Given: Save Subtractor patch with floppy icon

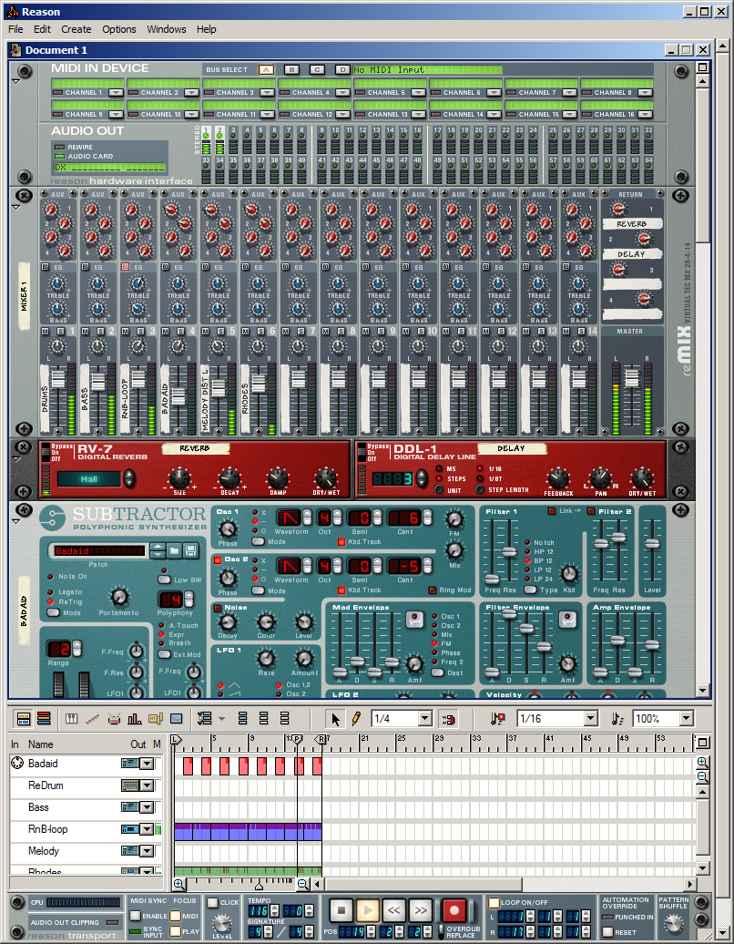Looking at the screenshot, I should click(190, 550).
